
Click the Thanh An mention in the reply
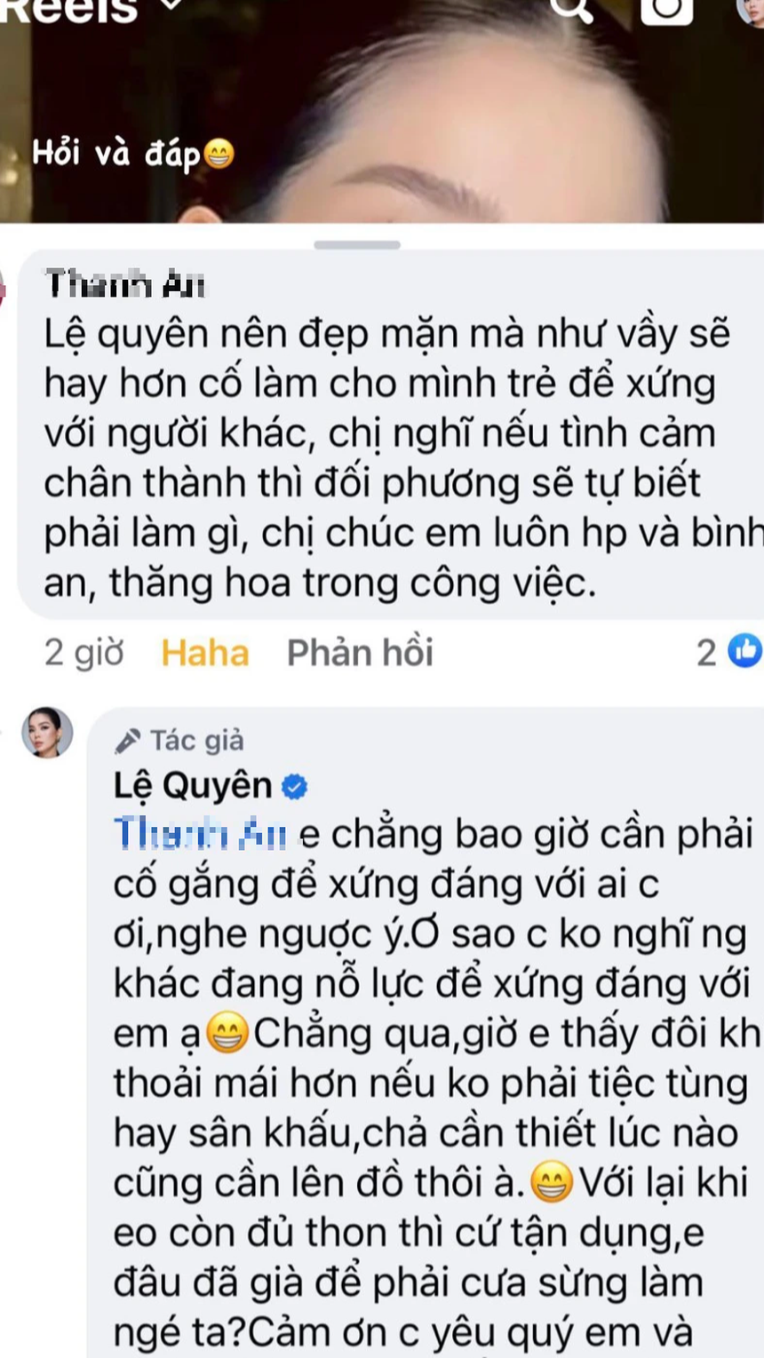201,834
